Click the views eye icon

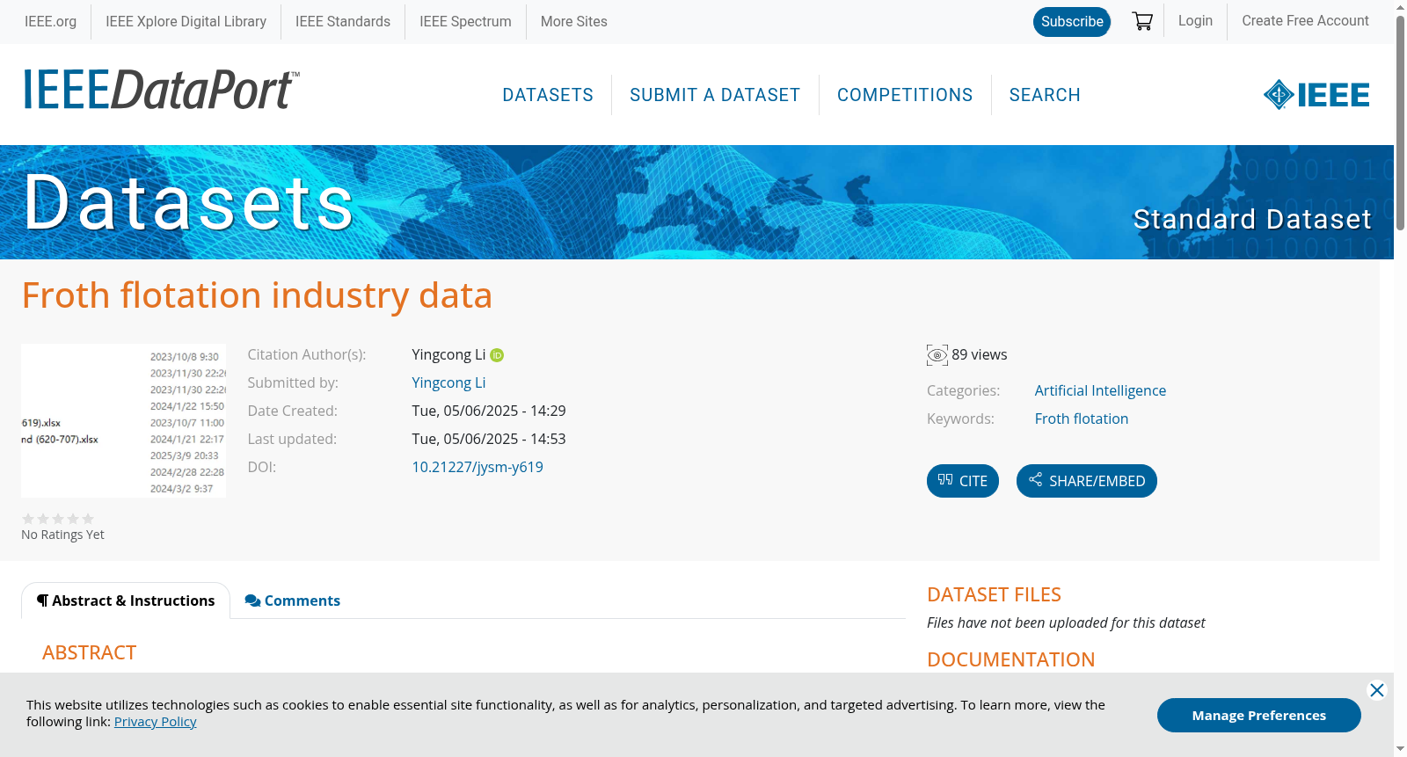(937, 355)
